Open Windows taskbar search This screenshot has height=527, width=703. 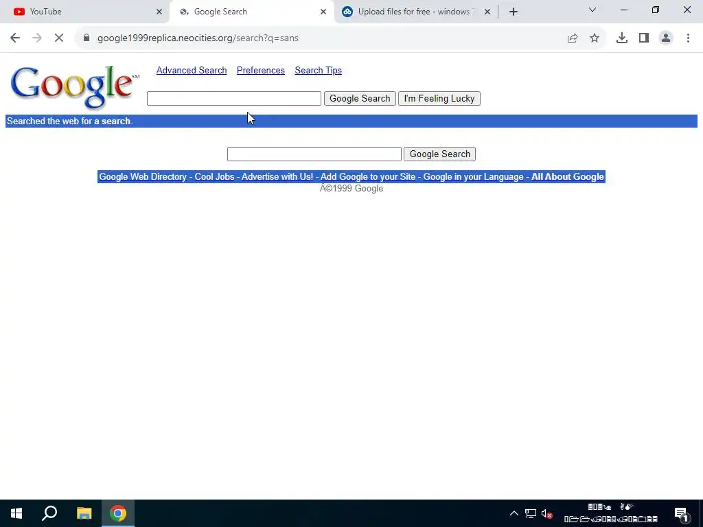click(x=49, y=513)
